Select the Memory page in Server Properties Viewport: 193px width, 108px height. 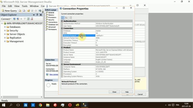(x=51, y=15)
